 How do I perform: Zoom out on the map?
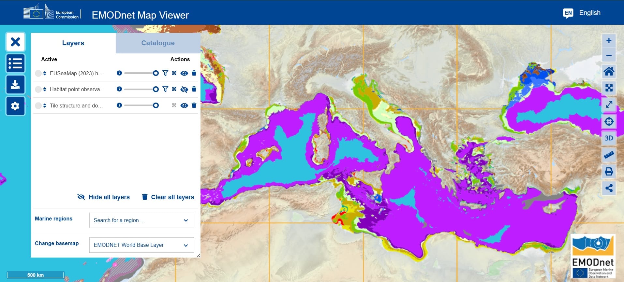tap(609, 55)
